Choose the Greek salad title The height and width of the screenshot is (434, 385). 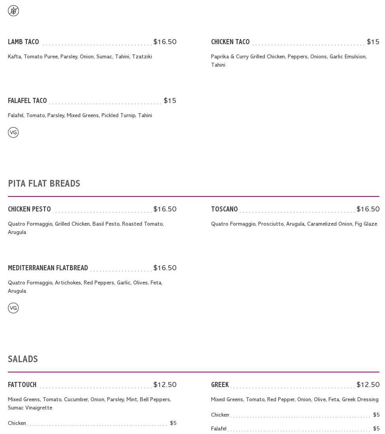click(x=220, y=385)
